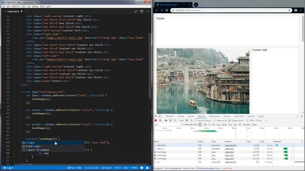Click the UTF-8 encoding status item

[118, 168]
